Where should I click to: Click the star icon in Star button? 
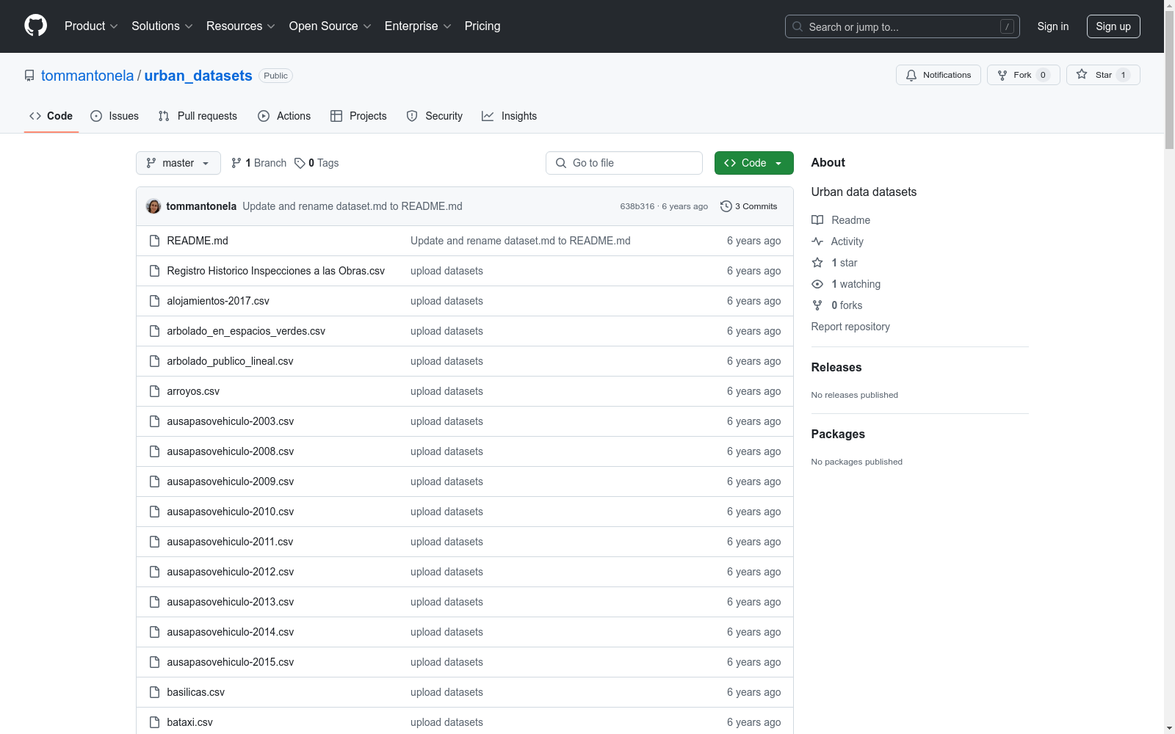(1082, 74)
